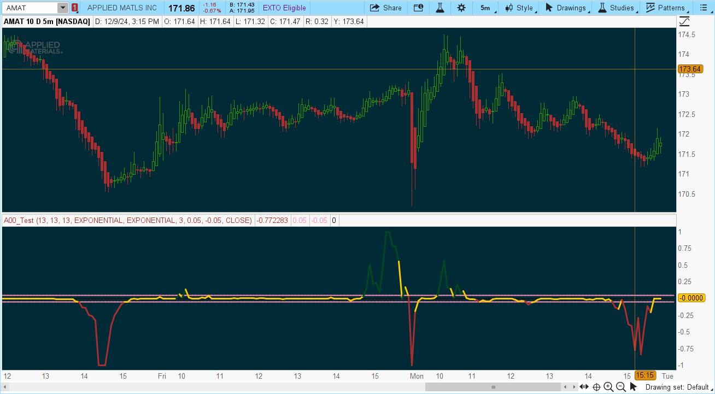The image size is (715, 394).
Task: Toggle the price axis scale icon
Action: pos(684,21)
